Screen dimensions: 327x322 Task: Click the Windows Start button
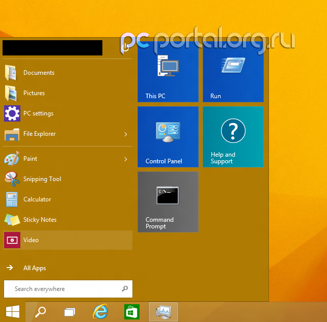13,311
